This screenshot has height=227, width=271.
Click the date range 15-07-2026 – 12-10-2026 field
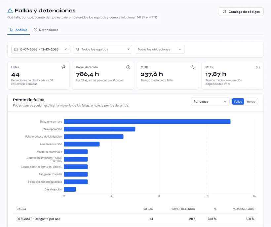(41, 49)
